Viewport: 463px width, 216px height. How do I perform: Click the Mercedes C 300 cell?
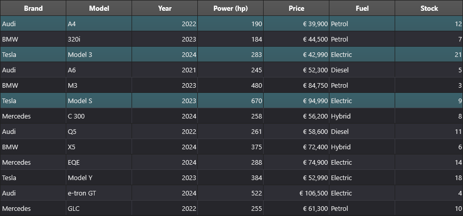(x=99, y=116)
